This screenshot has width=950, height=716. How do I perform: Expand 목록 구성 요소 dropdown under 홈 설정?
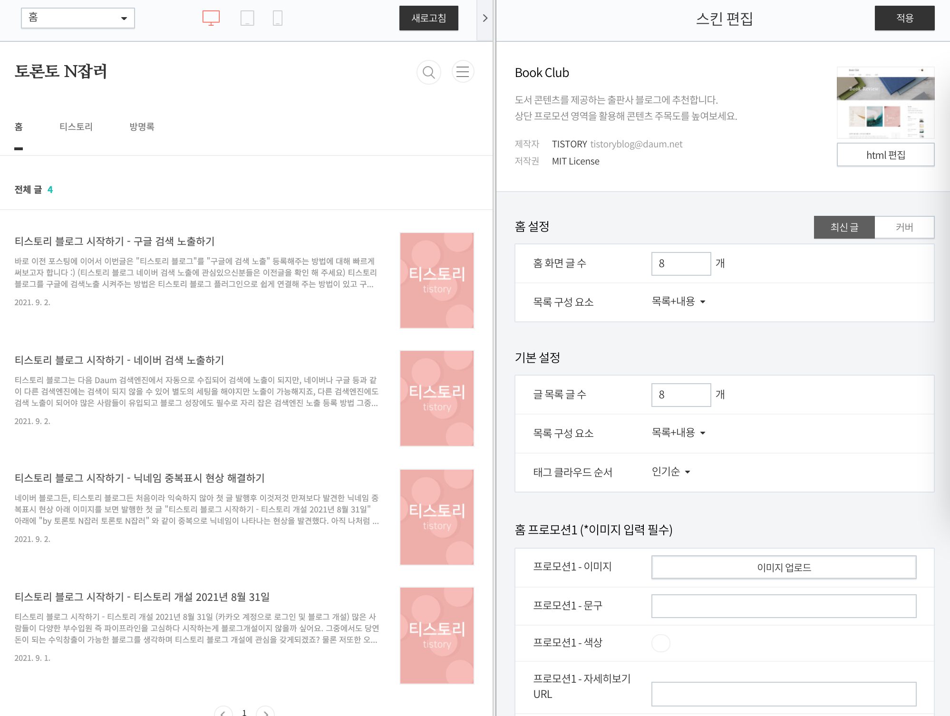tap(678, 301)
